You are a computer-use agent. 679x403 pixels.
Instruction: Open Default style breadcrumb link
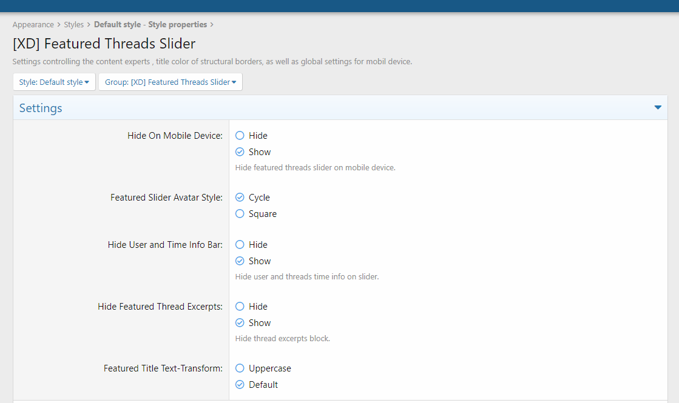[x=118, y=25]
